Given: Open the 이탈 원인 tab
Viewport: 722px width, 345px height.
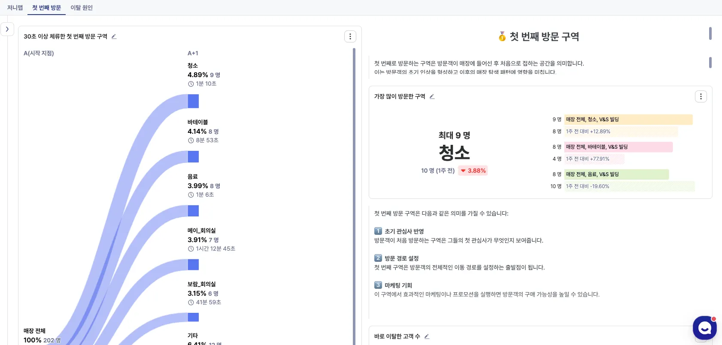Looking at the screenshot, I should click(x=82, y=8).
